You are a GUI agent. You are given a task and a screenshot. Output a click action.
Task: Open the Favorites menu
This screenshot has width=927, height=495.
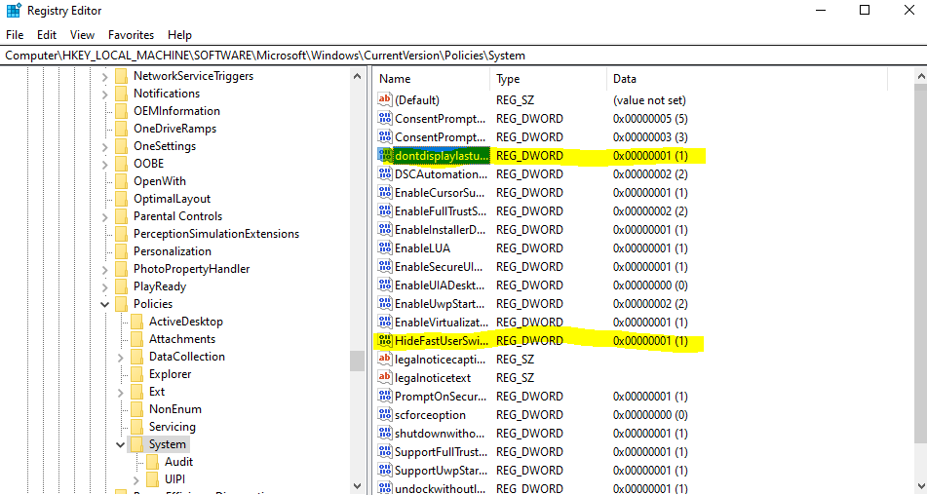[x=131, y=35]
